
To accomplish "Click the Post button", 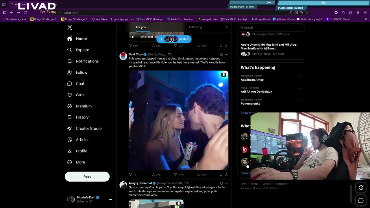I will pos(87,177).
